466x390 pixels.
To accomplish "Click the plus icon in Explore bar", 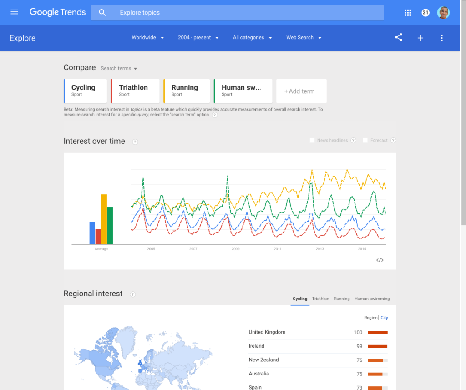I will tap(420, 38).
